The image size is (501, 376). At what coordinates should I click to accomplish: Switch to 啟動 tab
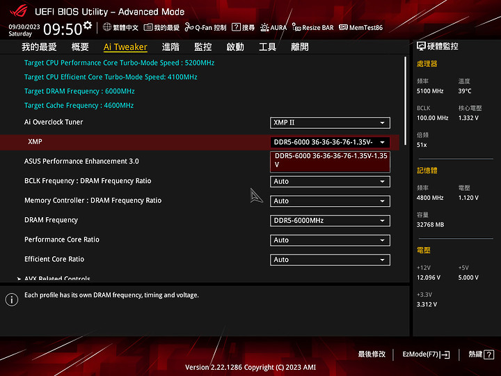[x=235, y=47]
